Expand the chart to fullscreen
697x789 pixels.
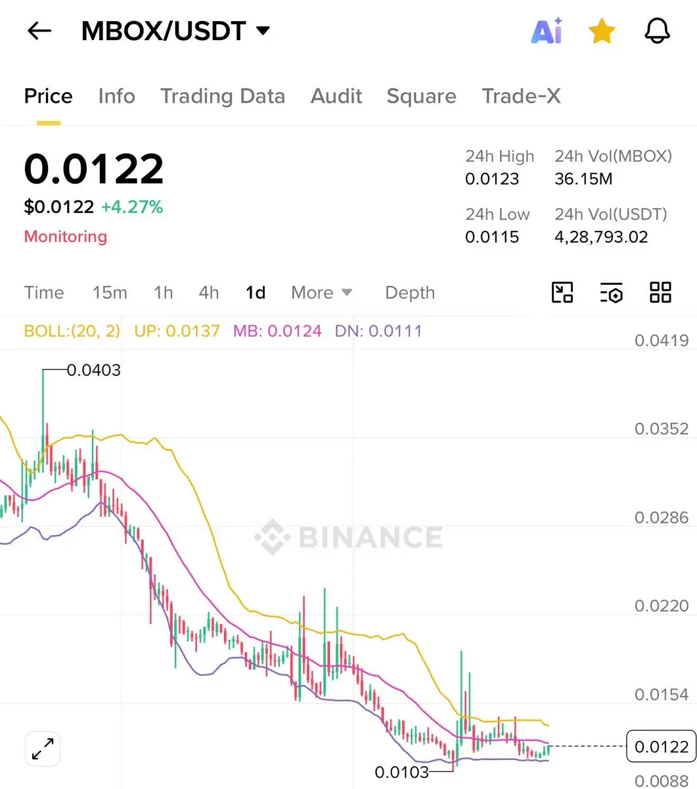43,749
